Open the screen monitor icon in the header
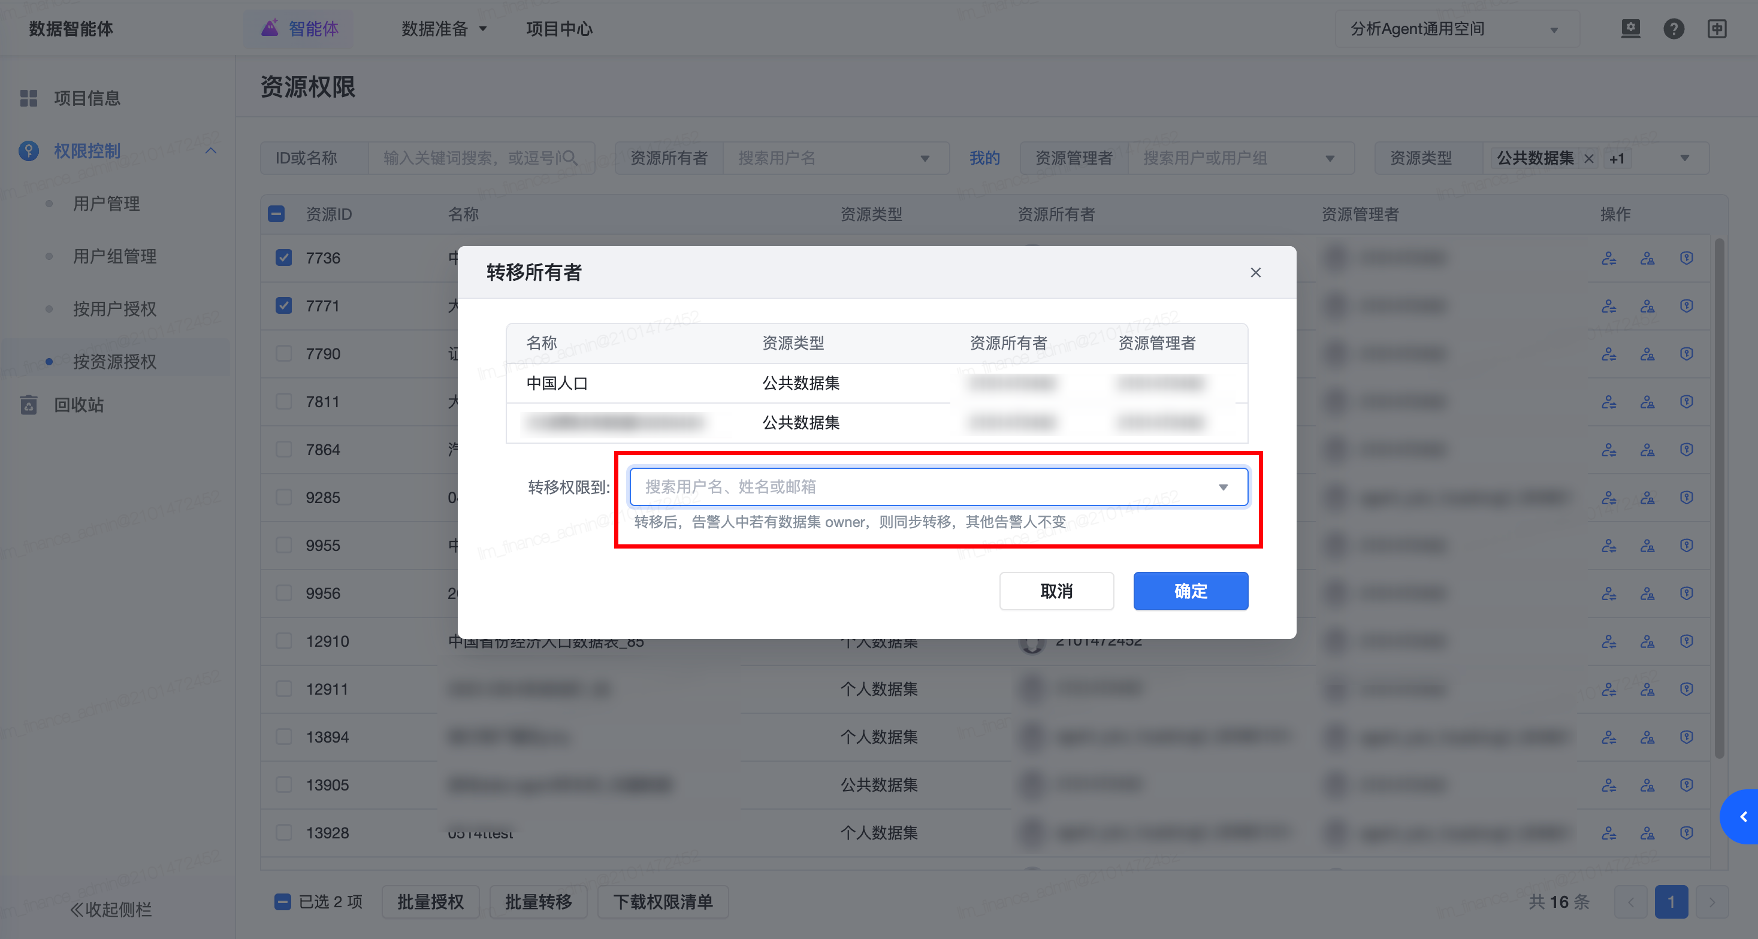 pyautogui.click(x=1630, y=29)
